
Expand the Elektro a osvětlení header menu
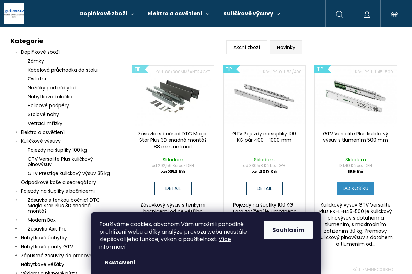[179, 14]
